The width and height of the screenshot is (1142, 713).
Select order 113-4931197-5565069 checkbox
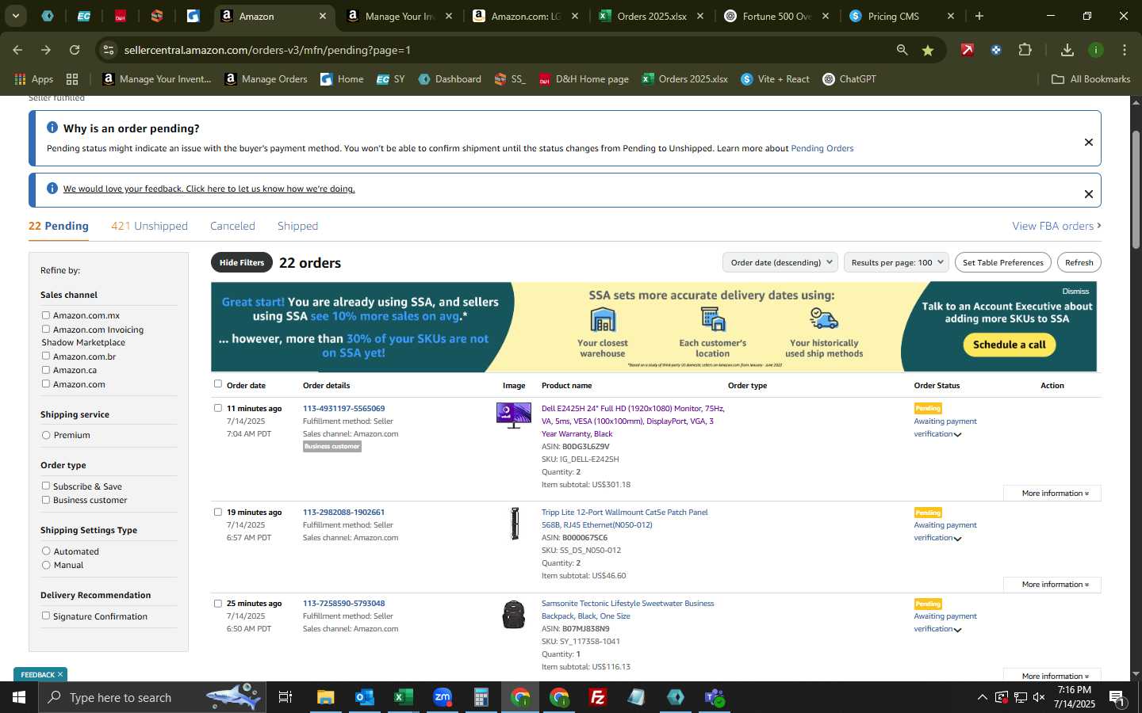[x=218, y=408]
